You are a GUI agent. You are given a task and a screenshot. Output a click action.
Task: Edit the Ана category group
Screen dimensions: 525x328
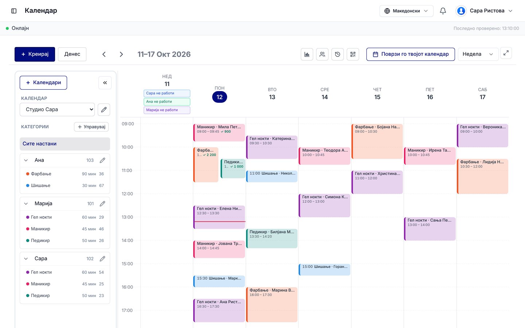(102, 160)
